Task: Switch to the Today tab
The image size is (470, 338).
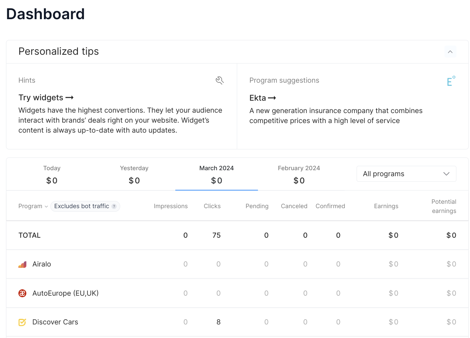Action: (x=52, y=174)
